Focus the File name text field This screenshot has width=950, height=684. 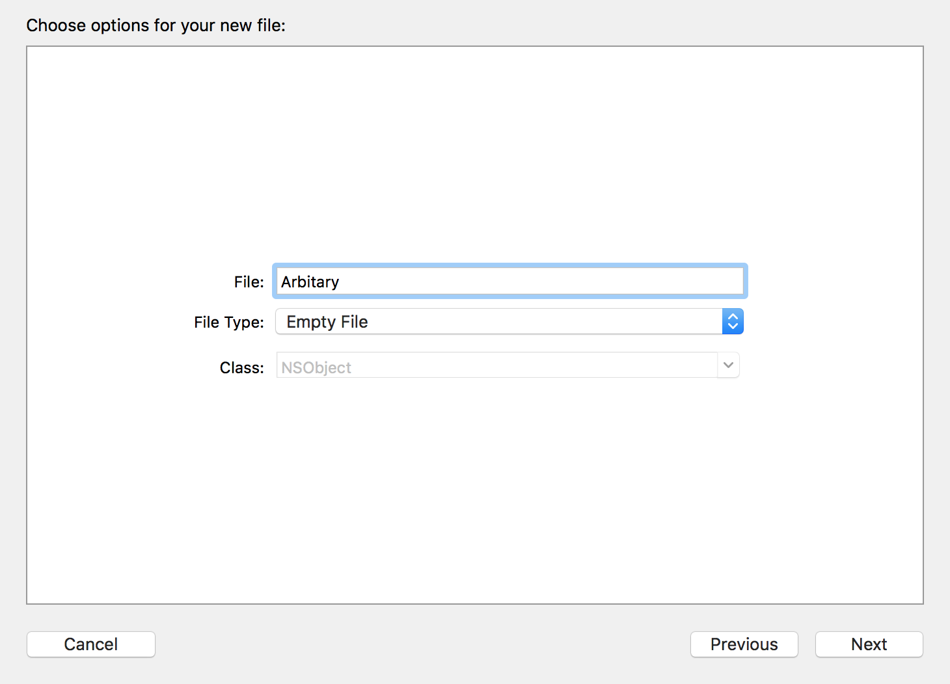[x=509, y=282]
